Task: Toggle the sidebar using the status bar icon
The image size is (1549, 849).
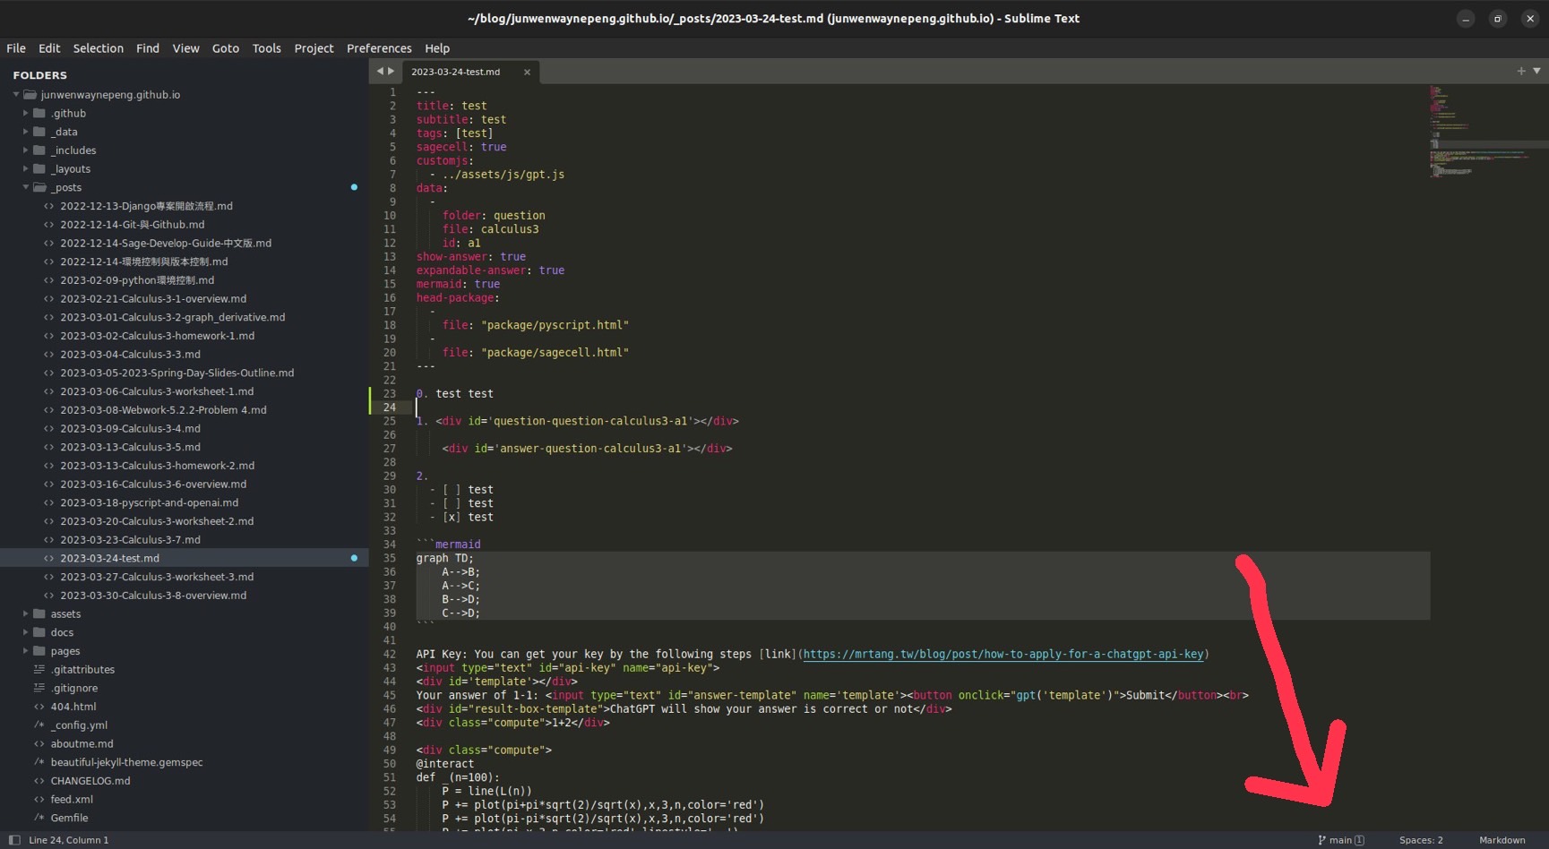Action: pyautogui.click(x=14, y=840)
